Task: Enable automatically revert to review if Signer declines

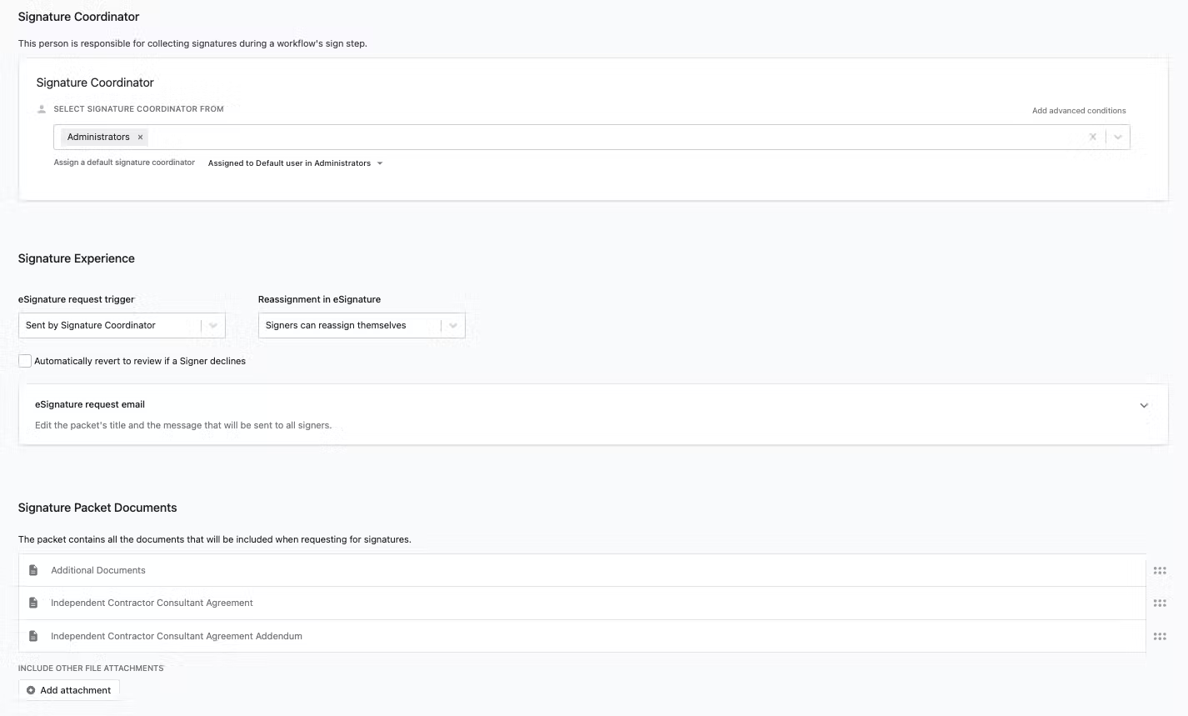Action: (25, 361)
